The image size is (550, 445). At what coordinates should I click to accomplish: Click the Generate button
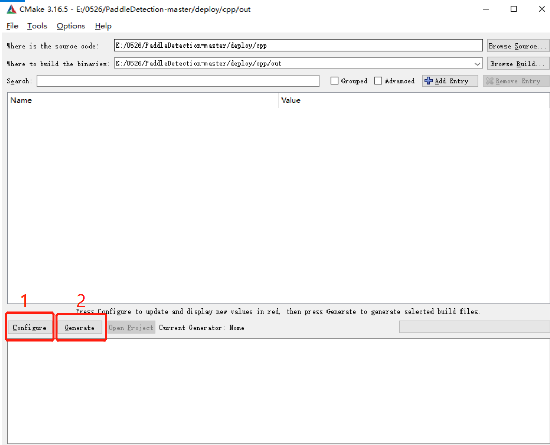[x=80, y=328]
